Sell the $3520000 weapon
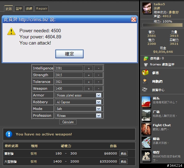The height and width of the screenshot is (168, 184). [123, 162]
